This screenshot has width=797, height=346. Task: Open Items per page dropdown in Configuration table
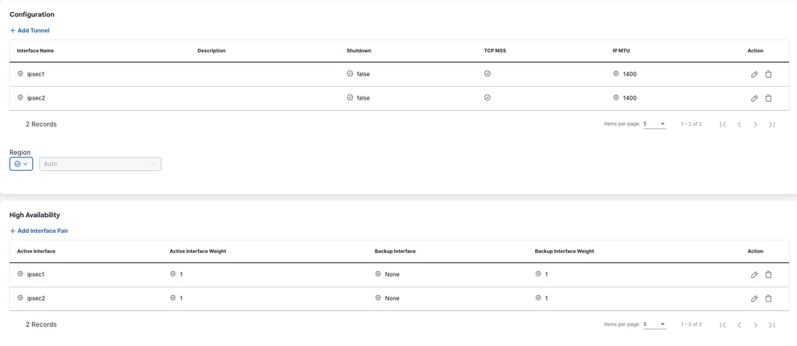tap(655, 124)
